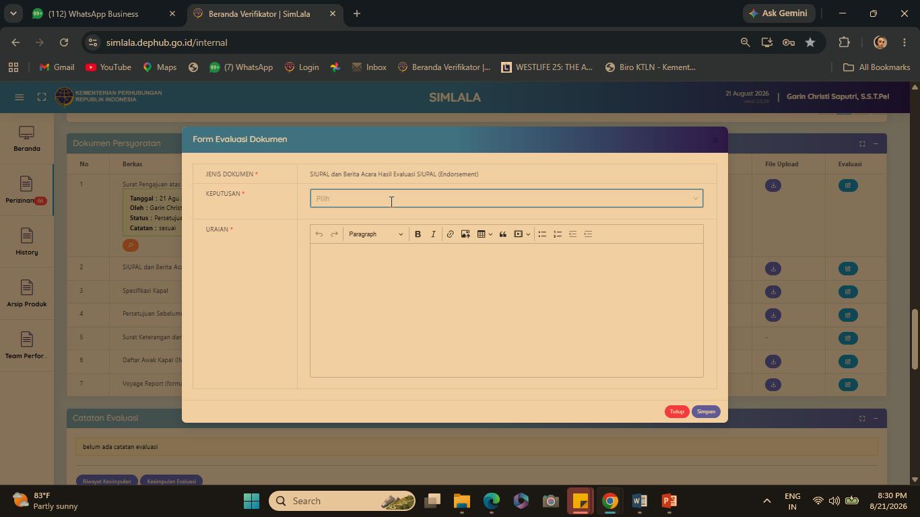
Task: Click the Tutup button
Action: click(x=677, y=411)
